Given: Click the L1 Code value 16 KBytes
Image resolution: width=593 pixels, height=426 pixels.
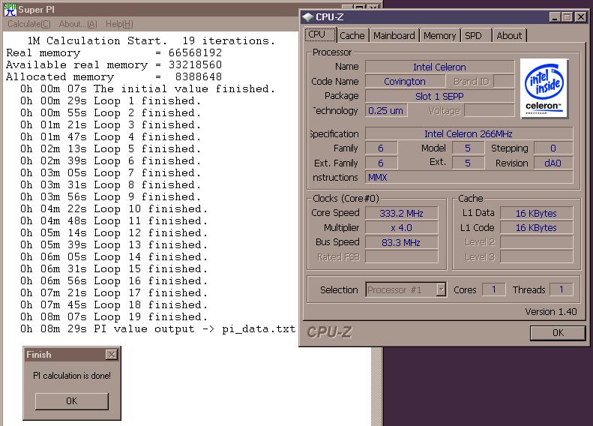Looking at the screenshot, I should point(536,228).
